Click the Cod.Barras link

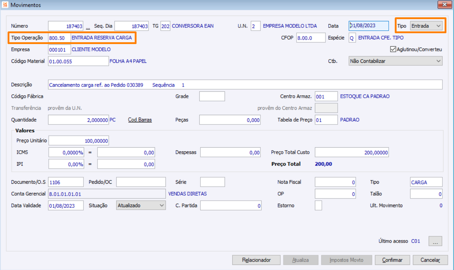[x=140, y=120]
